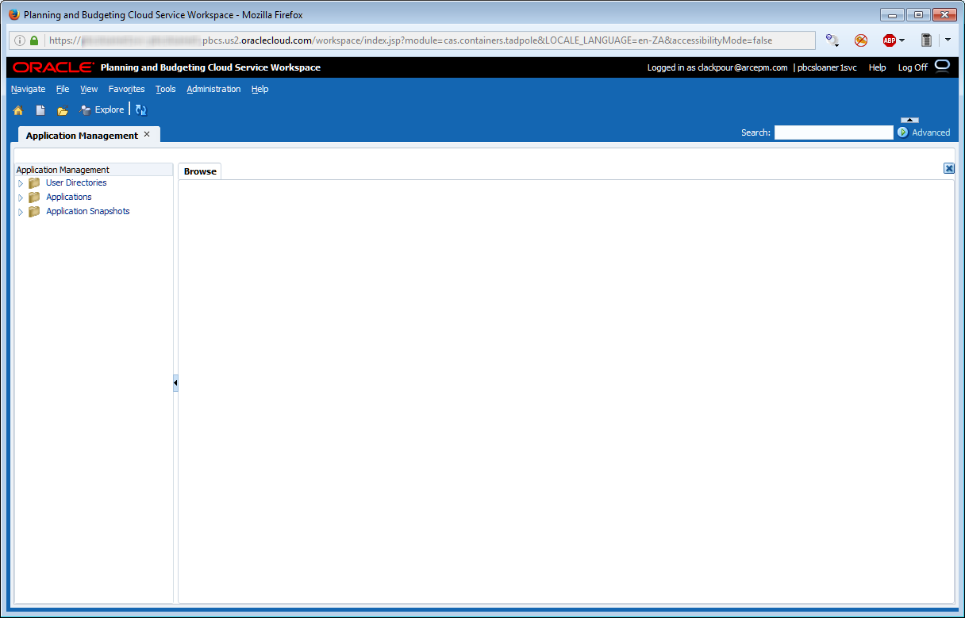This screenshot has width=965, height=618.
Task: Click the Refresh toolbar icon
Action: [x=140, y=110]
